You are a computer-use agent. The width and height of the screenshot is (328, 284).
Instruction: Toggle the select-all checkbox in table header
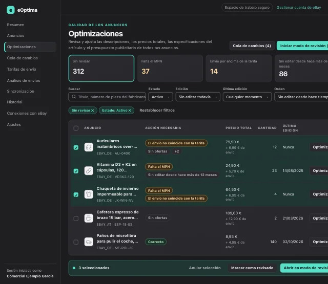76,128
